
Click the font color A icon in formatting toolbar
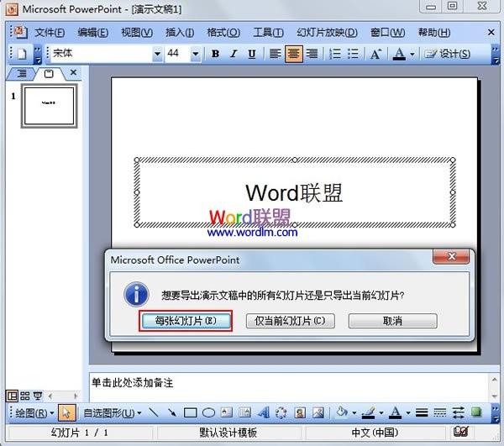pyautogui.click(x=399, y=54)
